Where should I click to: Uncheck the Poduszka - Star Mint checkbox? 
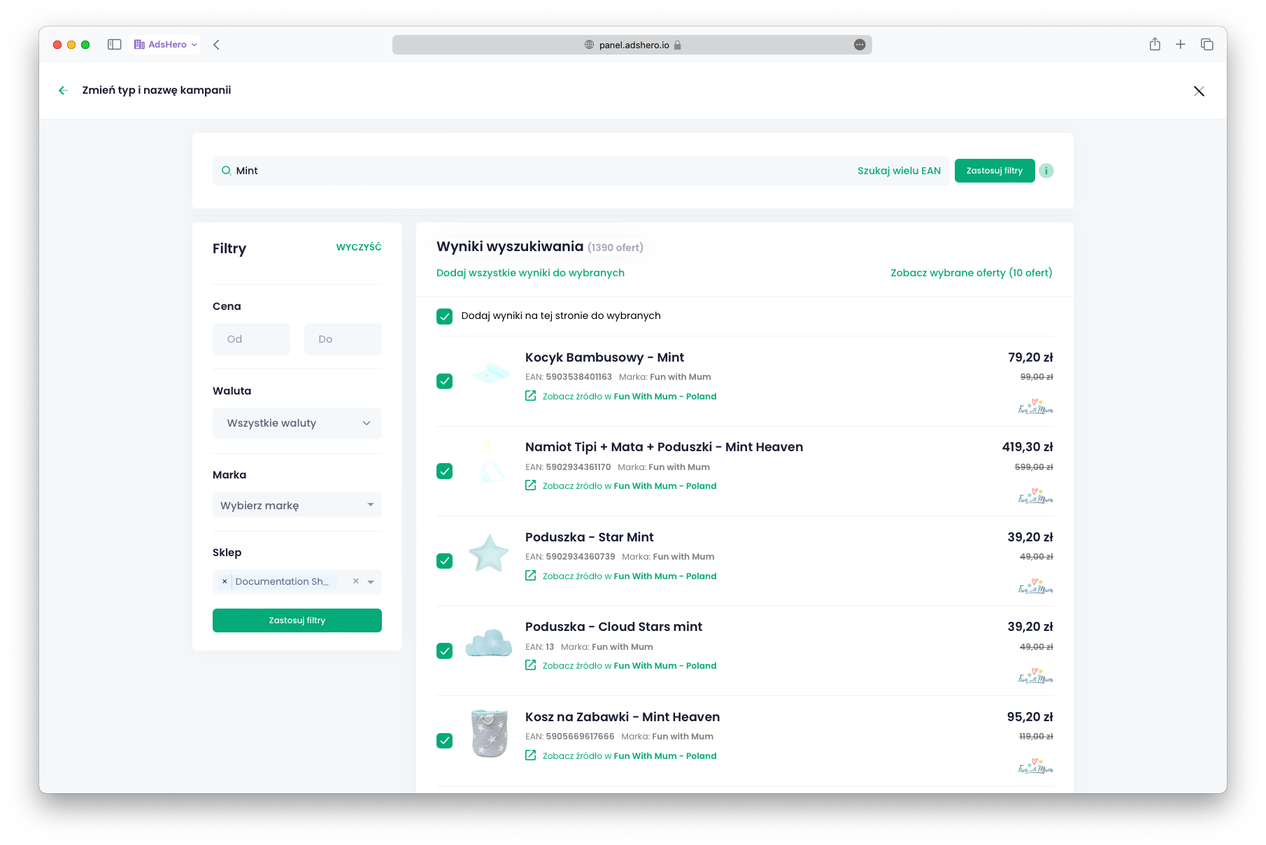(x=444, y=561)
